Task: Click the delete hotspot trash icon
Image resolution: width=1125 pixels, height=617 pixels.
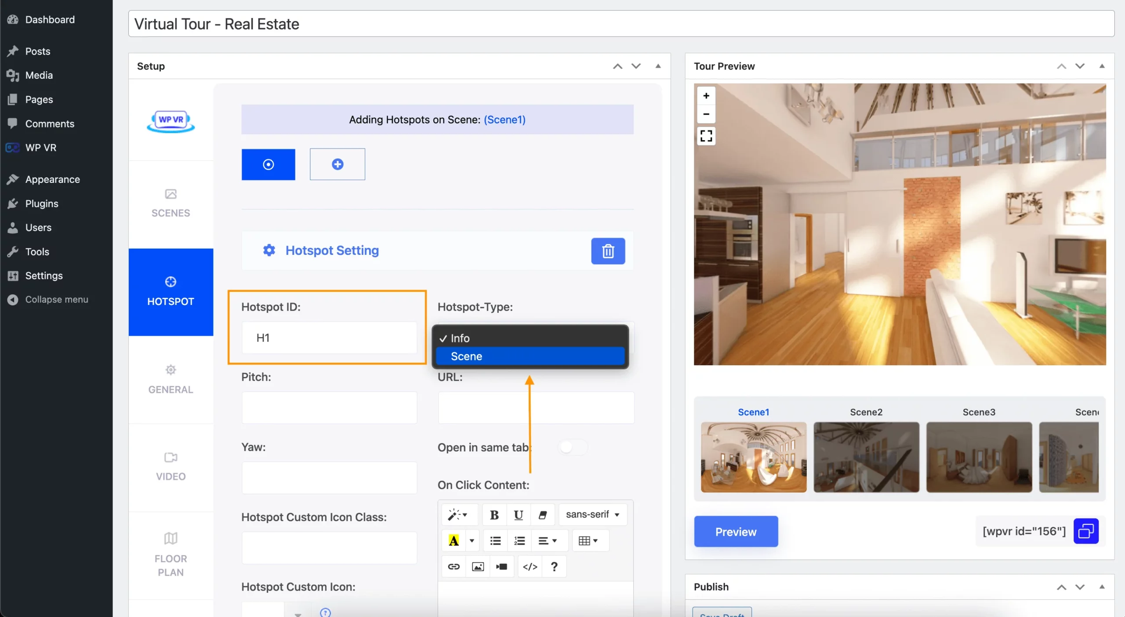Action: (607, 250)
